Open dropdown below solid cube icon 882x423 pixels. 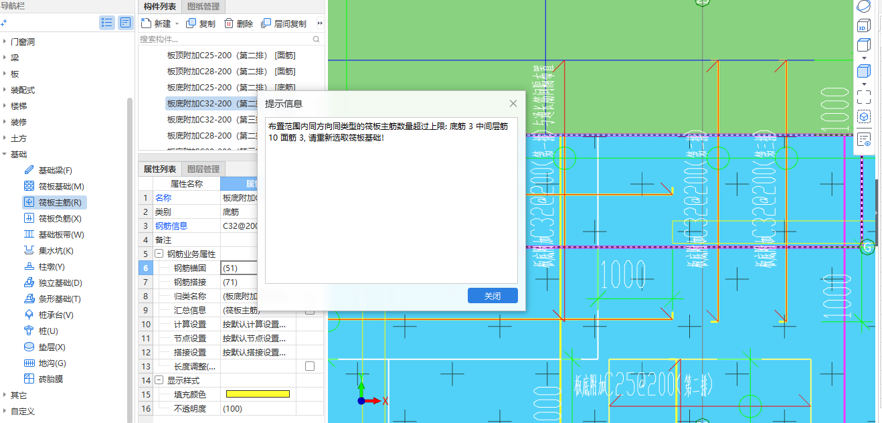pos(864,84)
